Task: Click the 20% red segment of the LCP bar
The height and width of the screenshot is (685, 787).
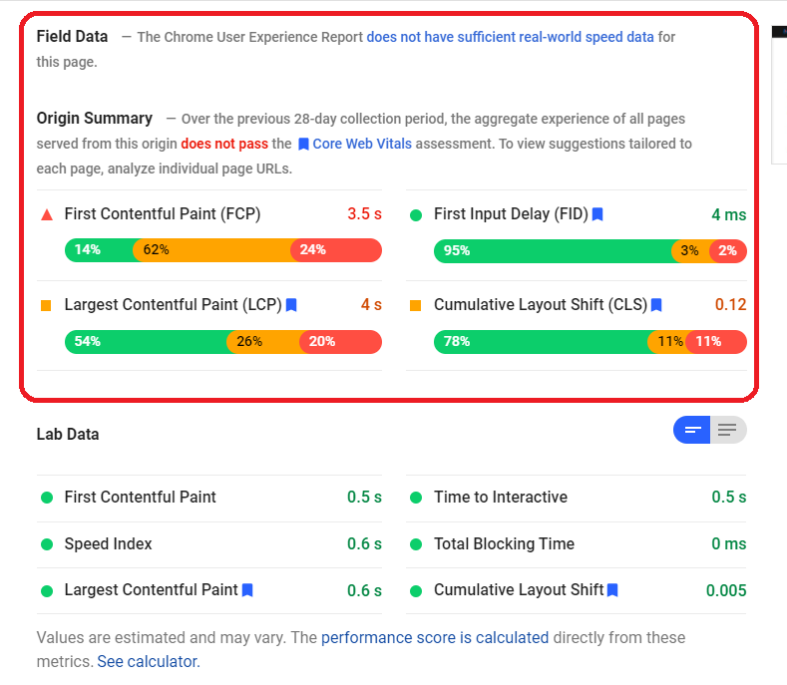Action: (341, 342)
